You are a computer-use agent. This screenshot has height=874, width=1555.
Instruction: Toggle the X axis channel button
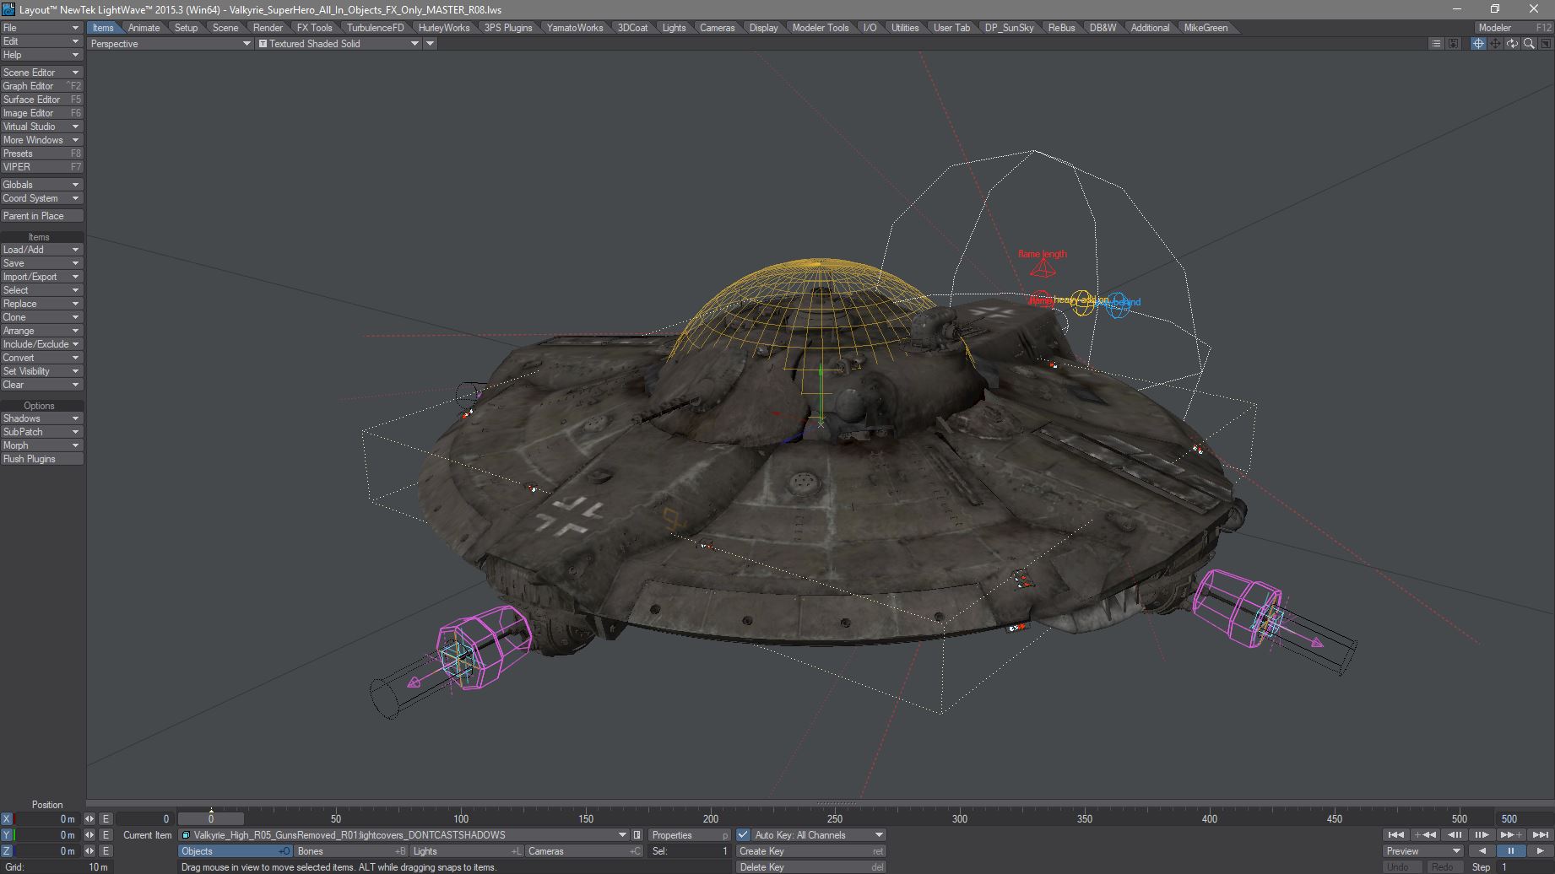click(x=7, y=819)
